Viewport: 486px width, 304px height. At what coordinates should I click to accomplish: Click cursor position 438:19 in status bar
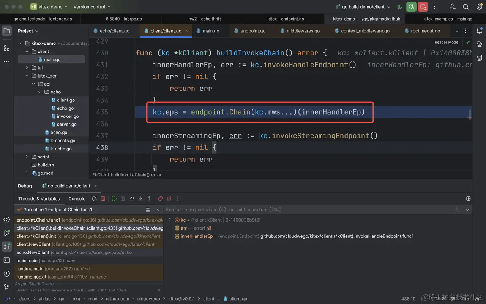[408, 299]
